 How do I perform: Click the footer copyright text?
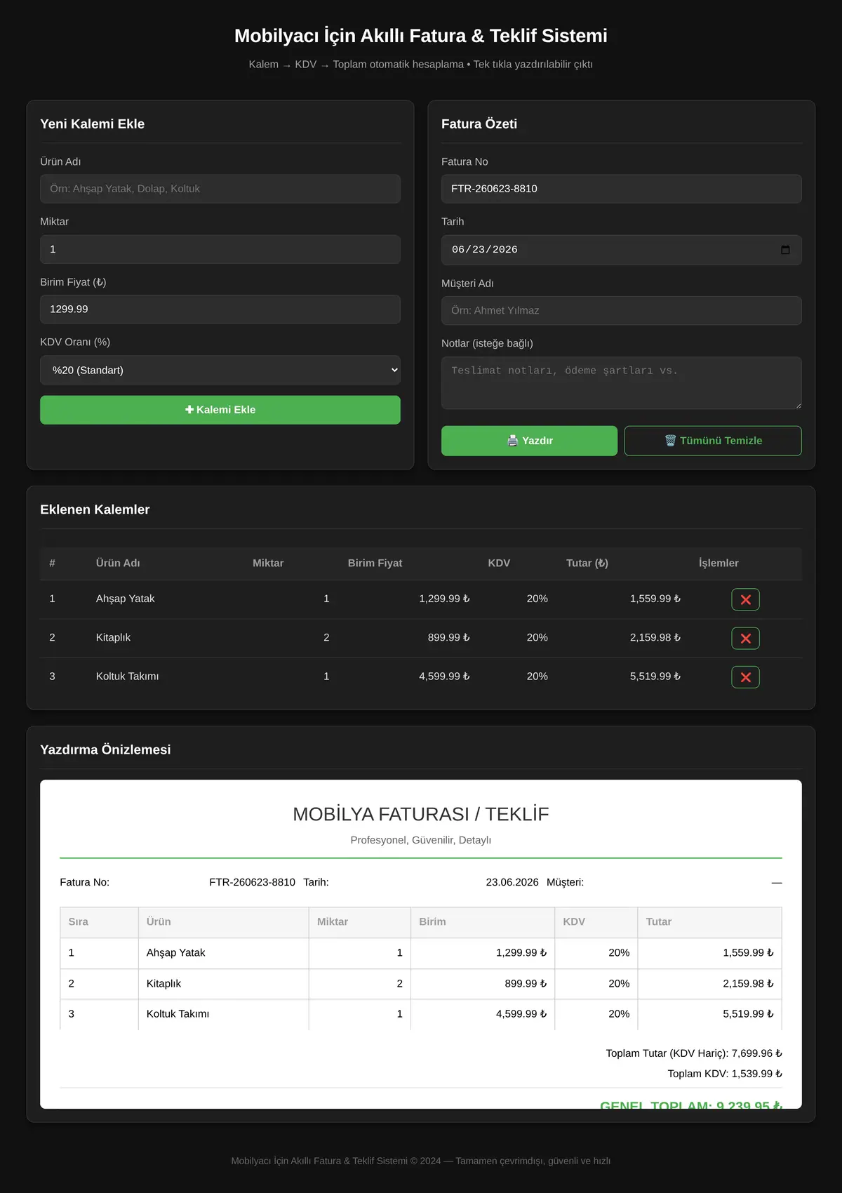coord(421,1161)
